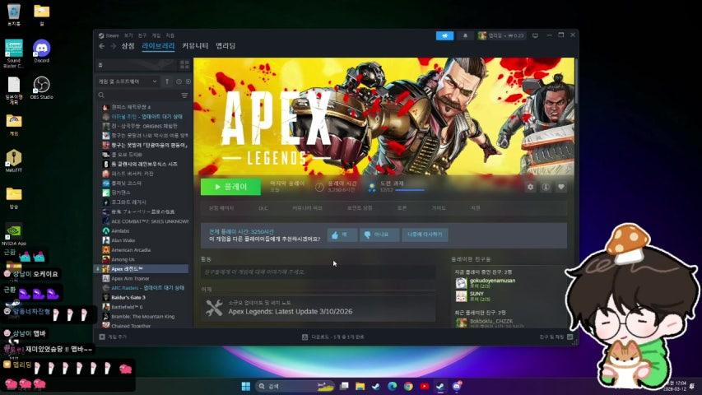Viewport: 702px width, 395px height.
Task: Open the 친구 (Friends) menu
Action: [142, 35]
